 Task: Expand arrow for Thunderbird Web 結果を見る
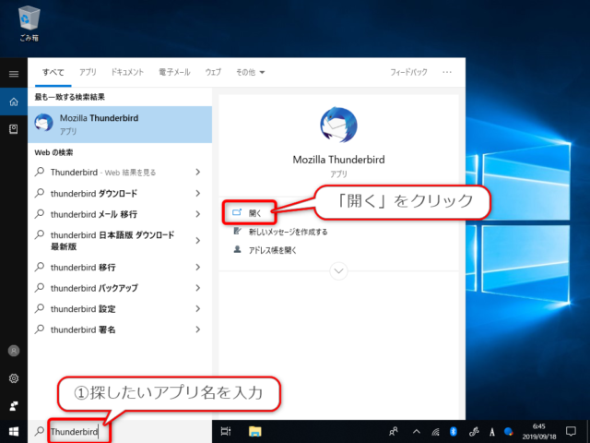[x=198, y=173]
